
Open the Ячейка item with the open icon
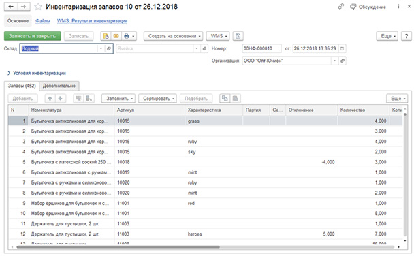coord(204,48)
